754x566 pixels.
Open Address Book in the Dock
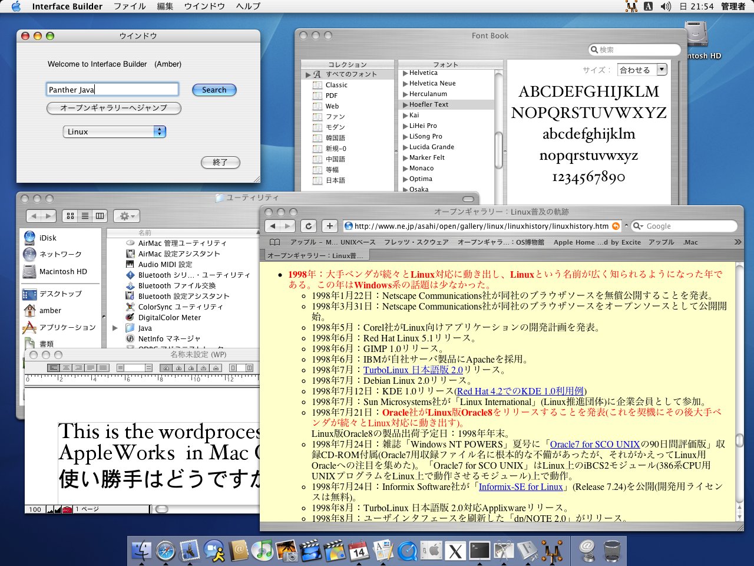pyautogui.click(x=239, y=551)
